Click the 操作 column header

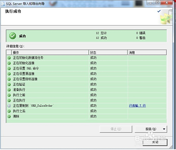coord(50,53)
